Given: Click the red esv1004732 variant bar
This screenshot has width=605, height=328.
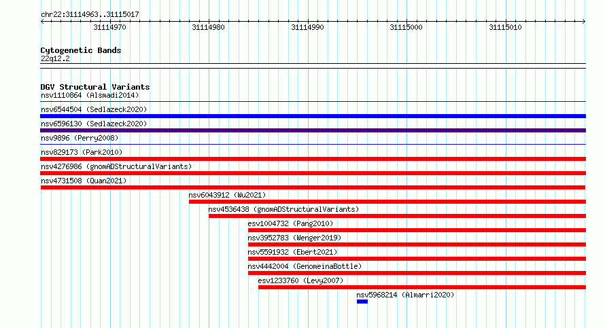Looking at the screenshot, I should click(x=417, y=230).
